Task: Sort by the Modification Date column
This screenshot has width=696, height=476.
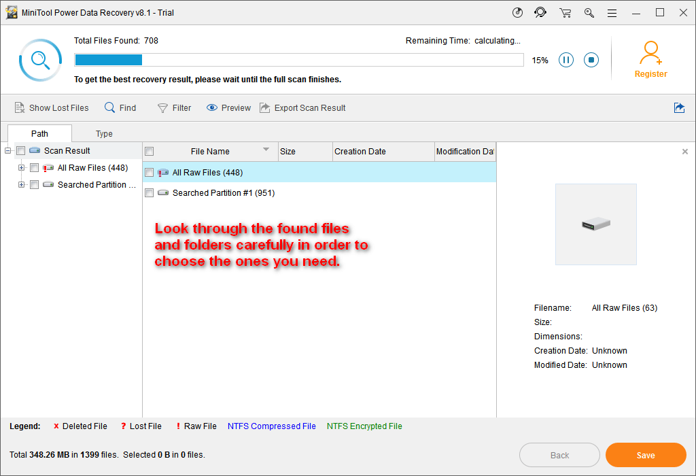Action: click(465, 152)
